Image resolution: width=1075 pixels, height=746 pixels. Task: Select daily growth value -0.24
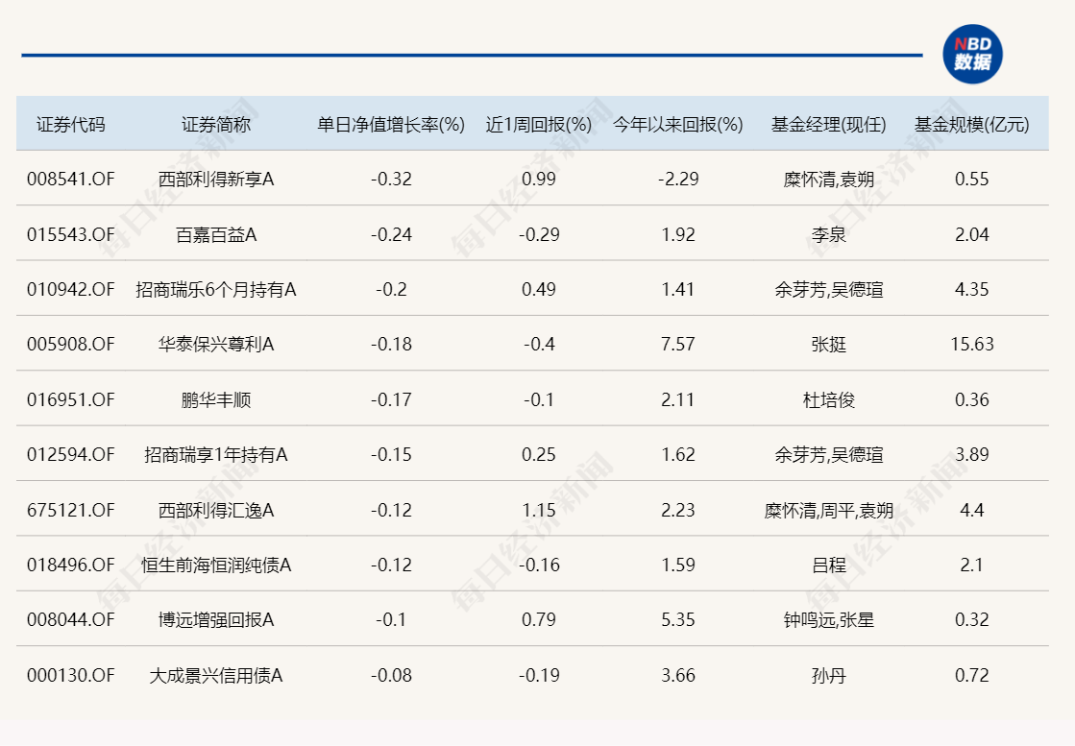[x=391, y=235]
